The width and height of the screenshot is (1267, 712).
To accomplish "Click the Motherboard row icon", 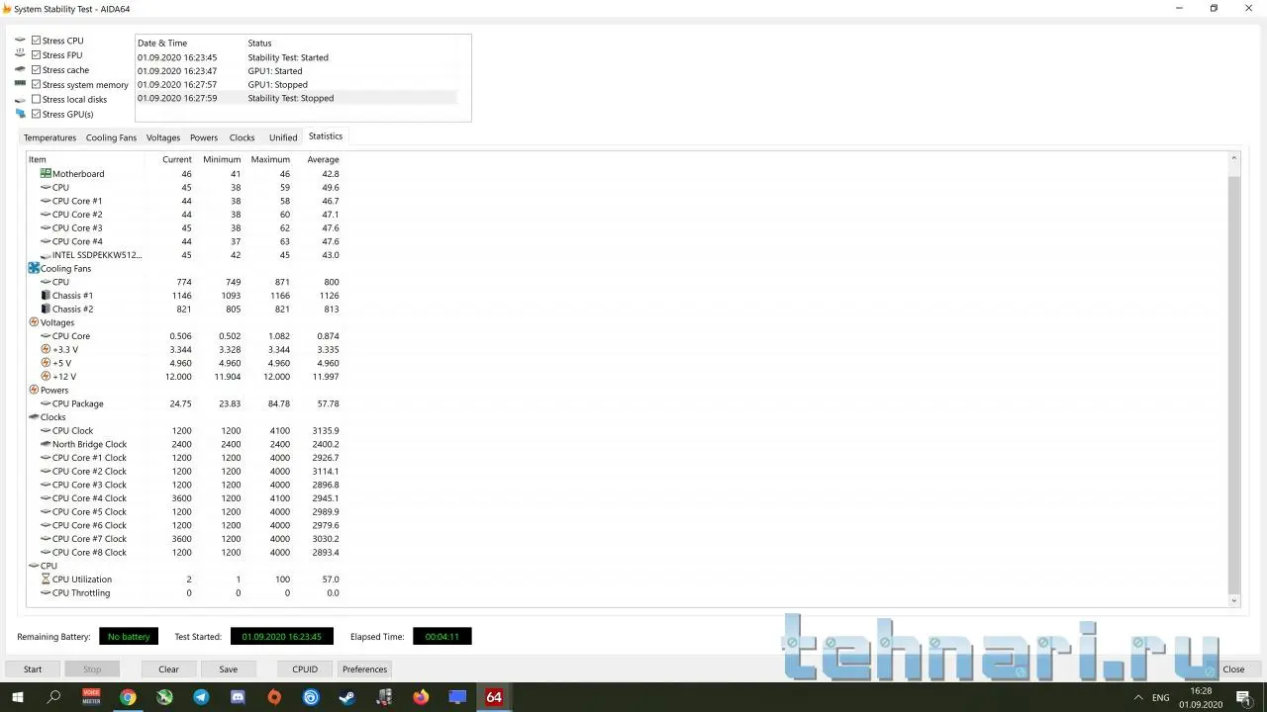I will [x=46, y=174].
